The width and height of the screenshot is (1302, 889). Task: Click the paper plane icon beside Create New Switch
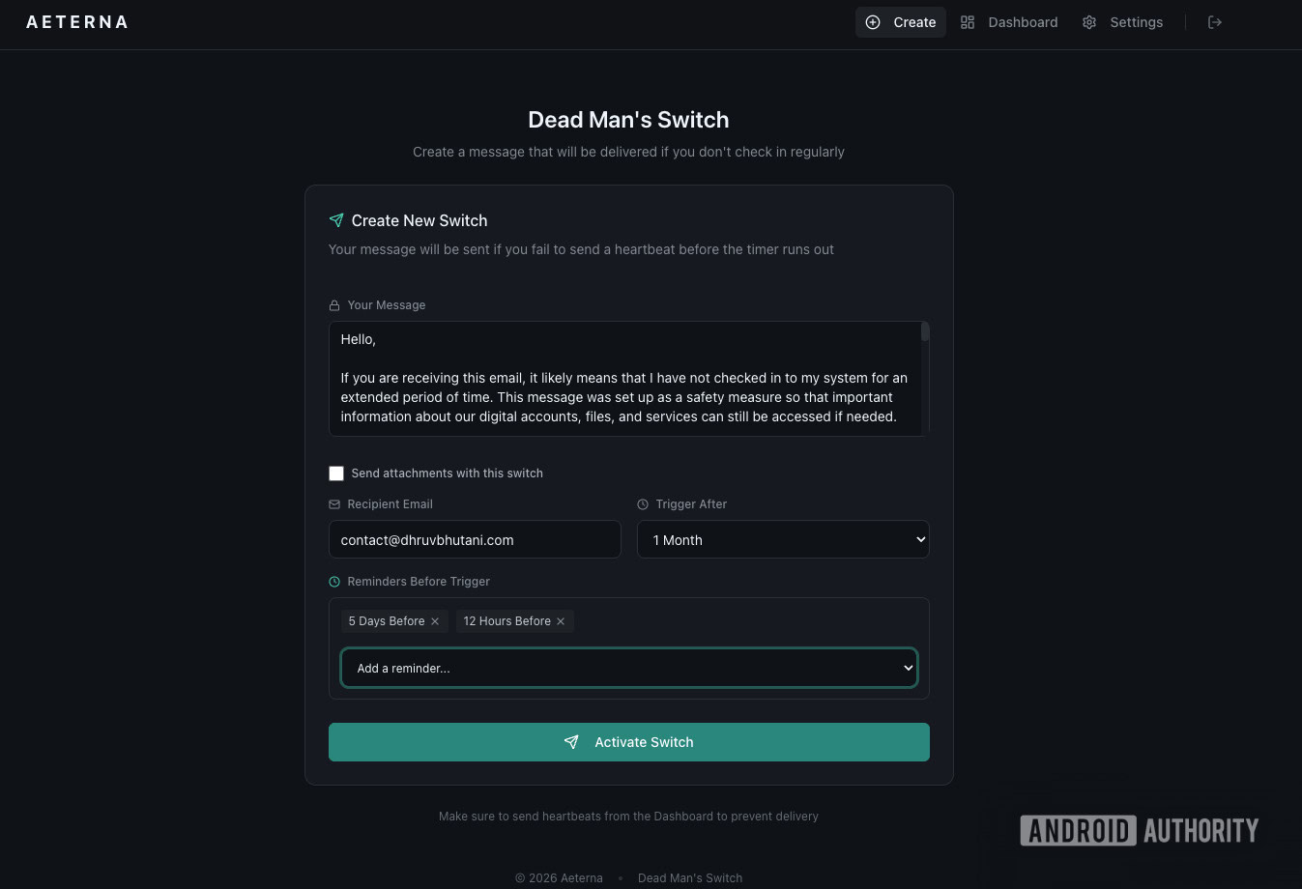(336, 220)
